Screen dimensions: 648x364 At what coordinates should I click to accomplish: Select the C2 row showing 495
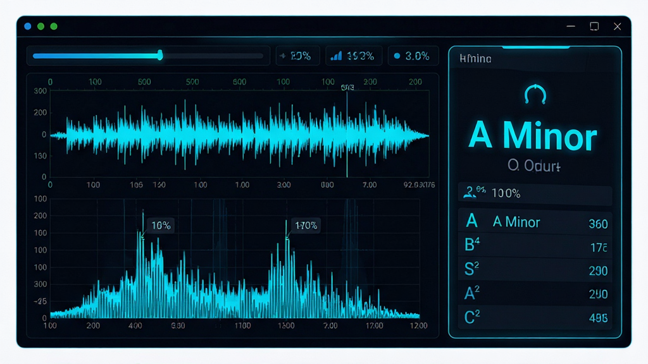535,317
